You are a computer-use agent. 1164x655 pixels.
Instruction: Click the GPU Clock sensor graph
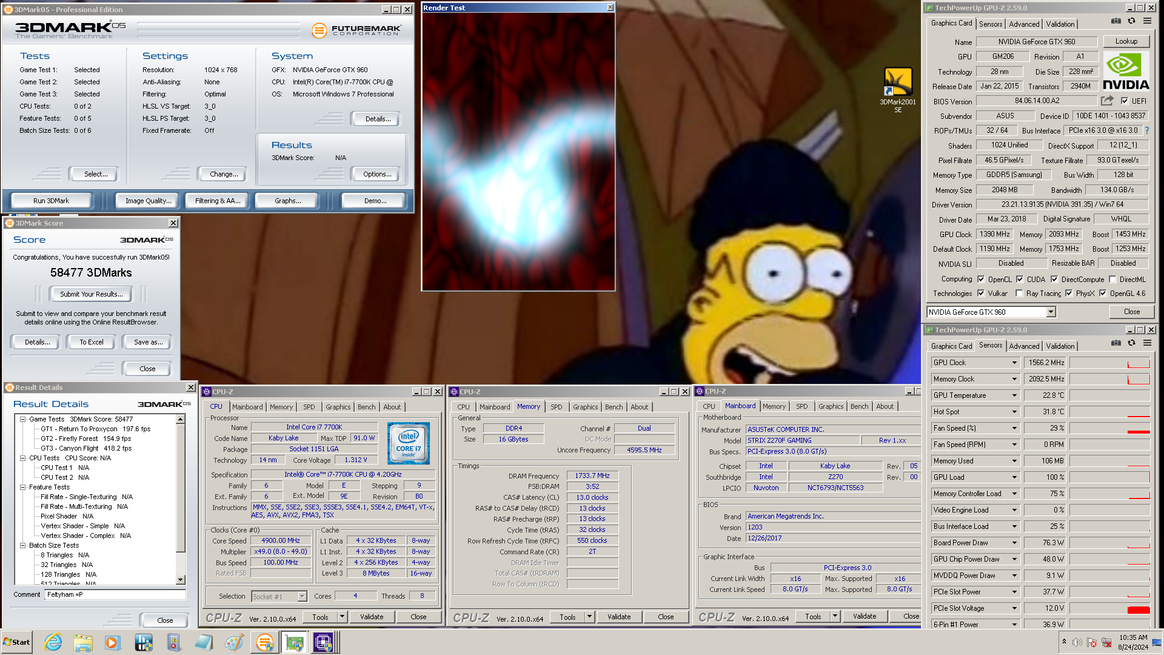(1109, 363)
